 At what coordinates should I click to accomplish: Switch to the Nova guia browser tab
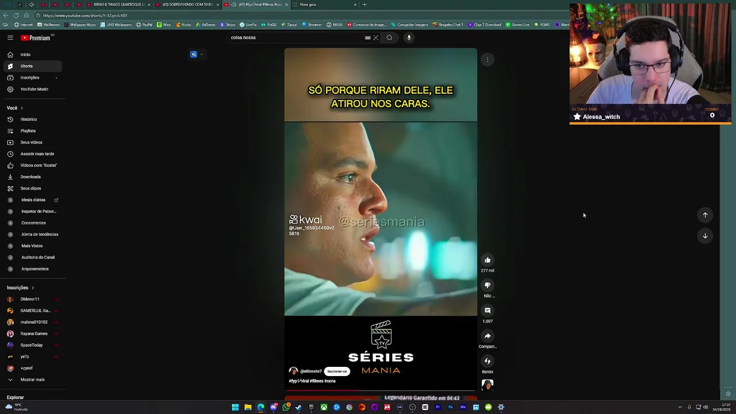point(325,5)
